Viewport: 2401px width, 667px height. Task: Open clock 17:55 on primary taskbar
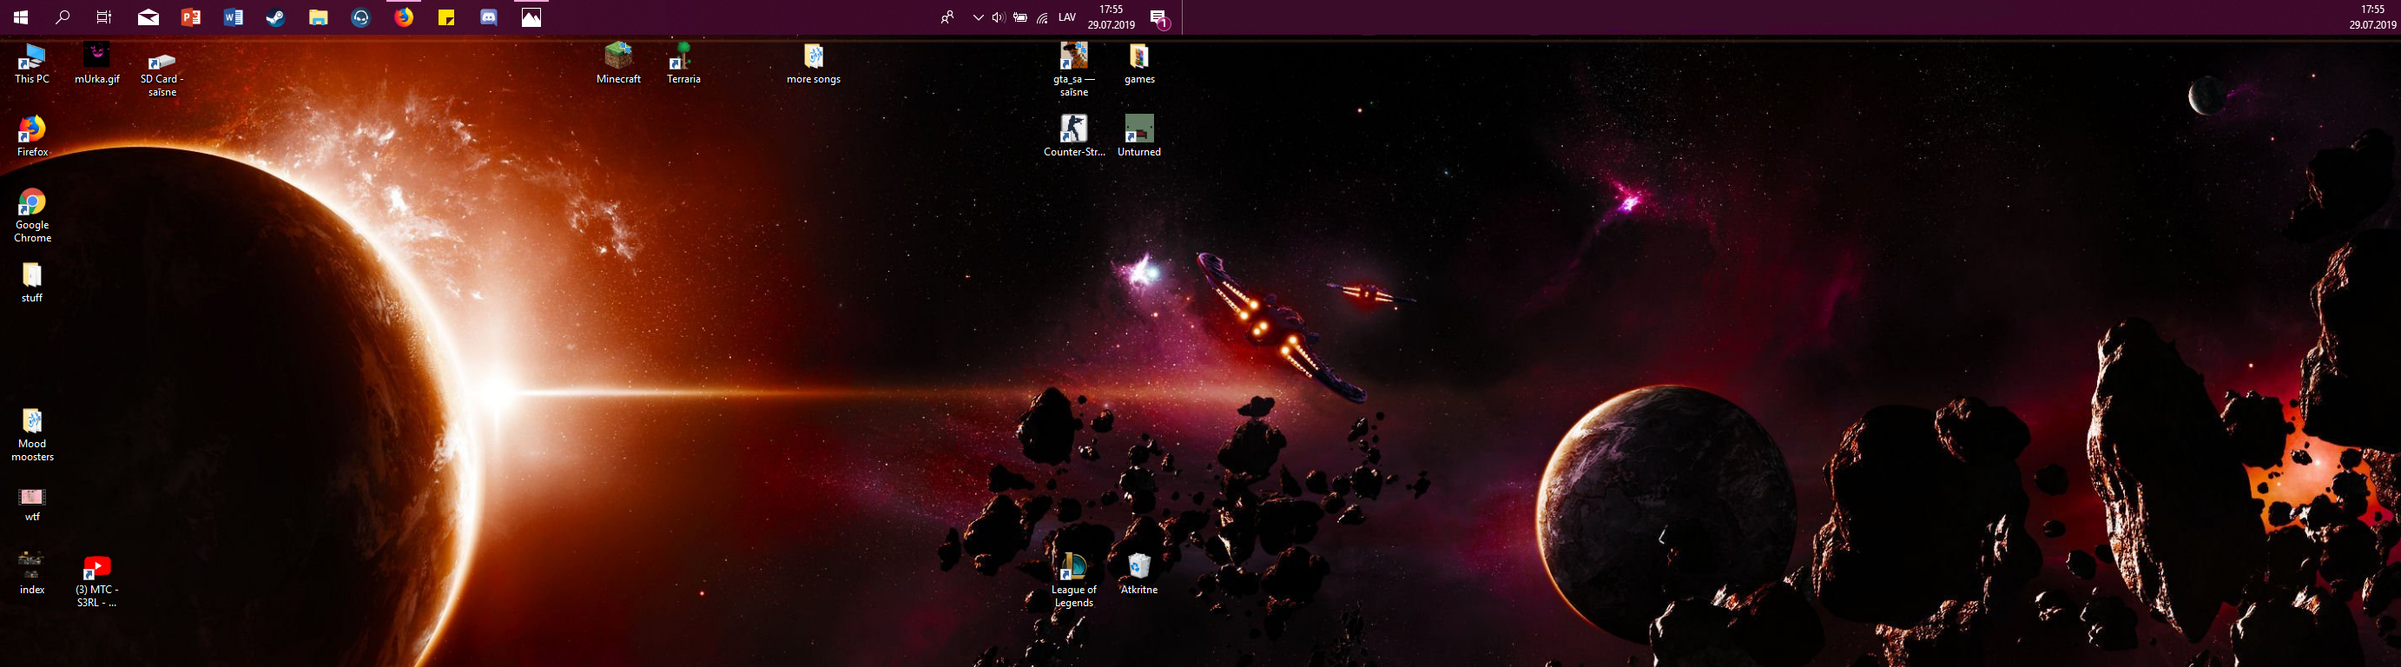click(1111, 17)
